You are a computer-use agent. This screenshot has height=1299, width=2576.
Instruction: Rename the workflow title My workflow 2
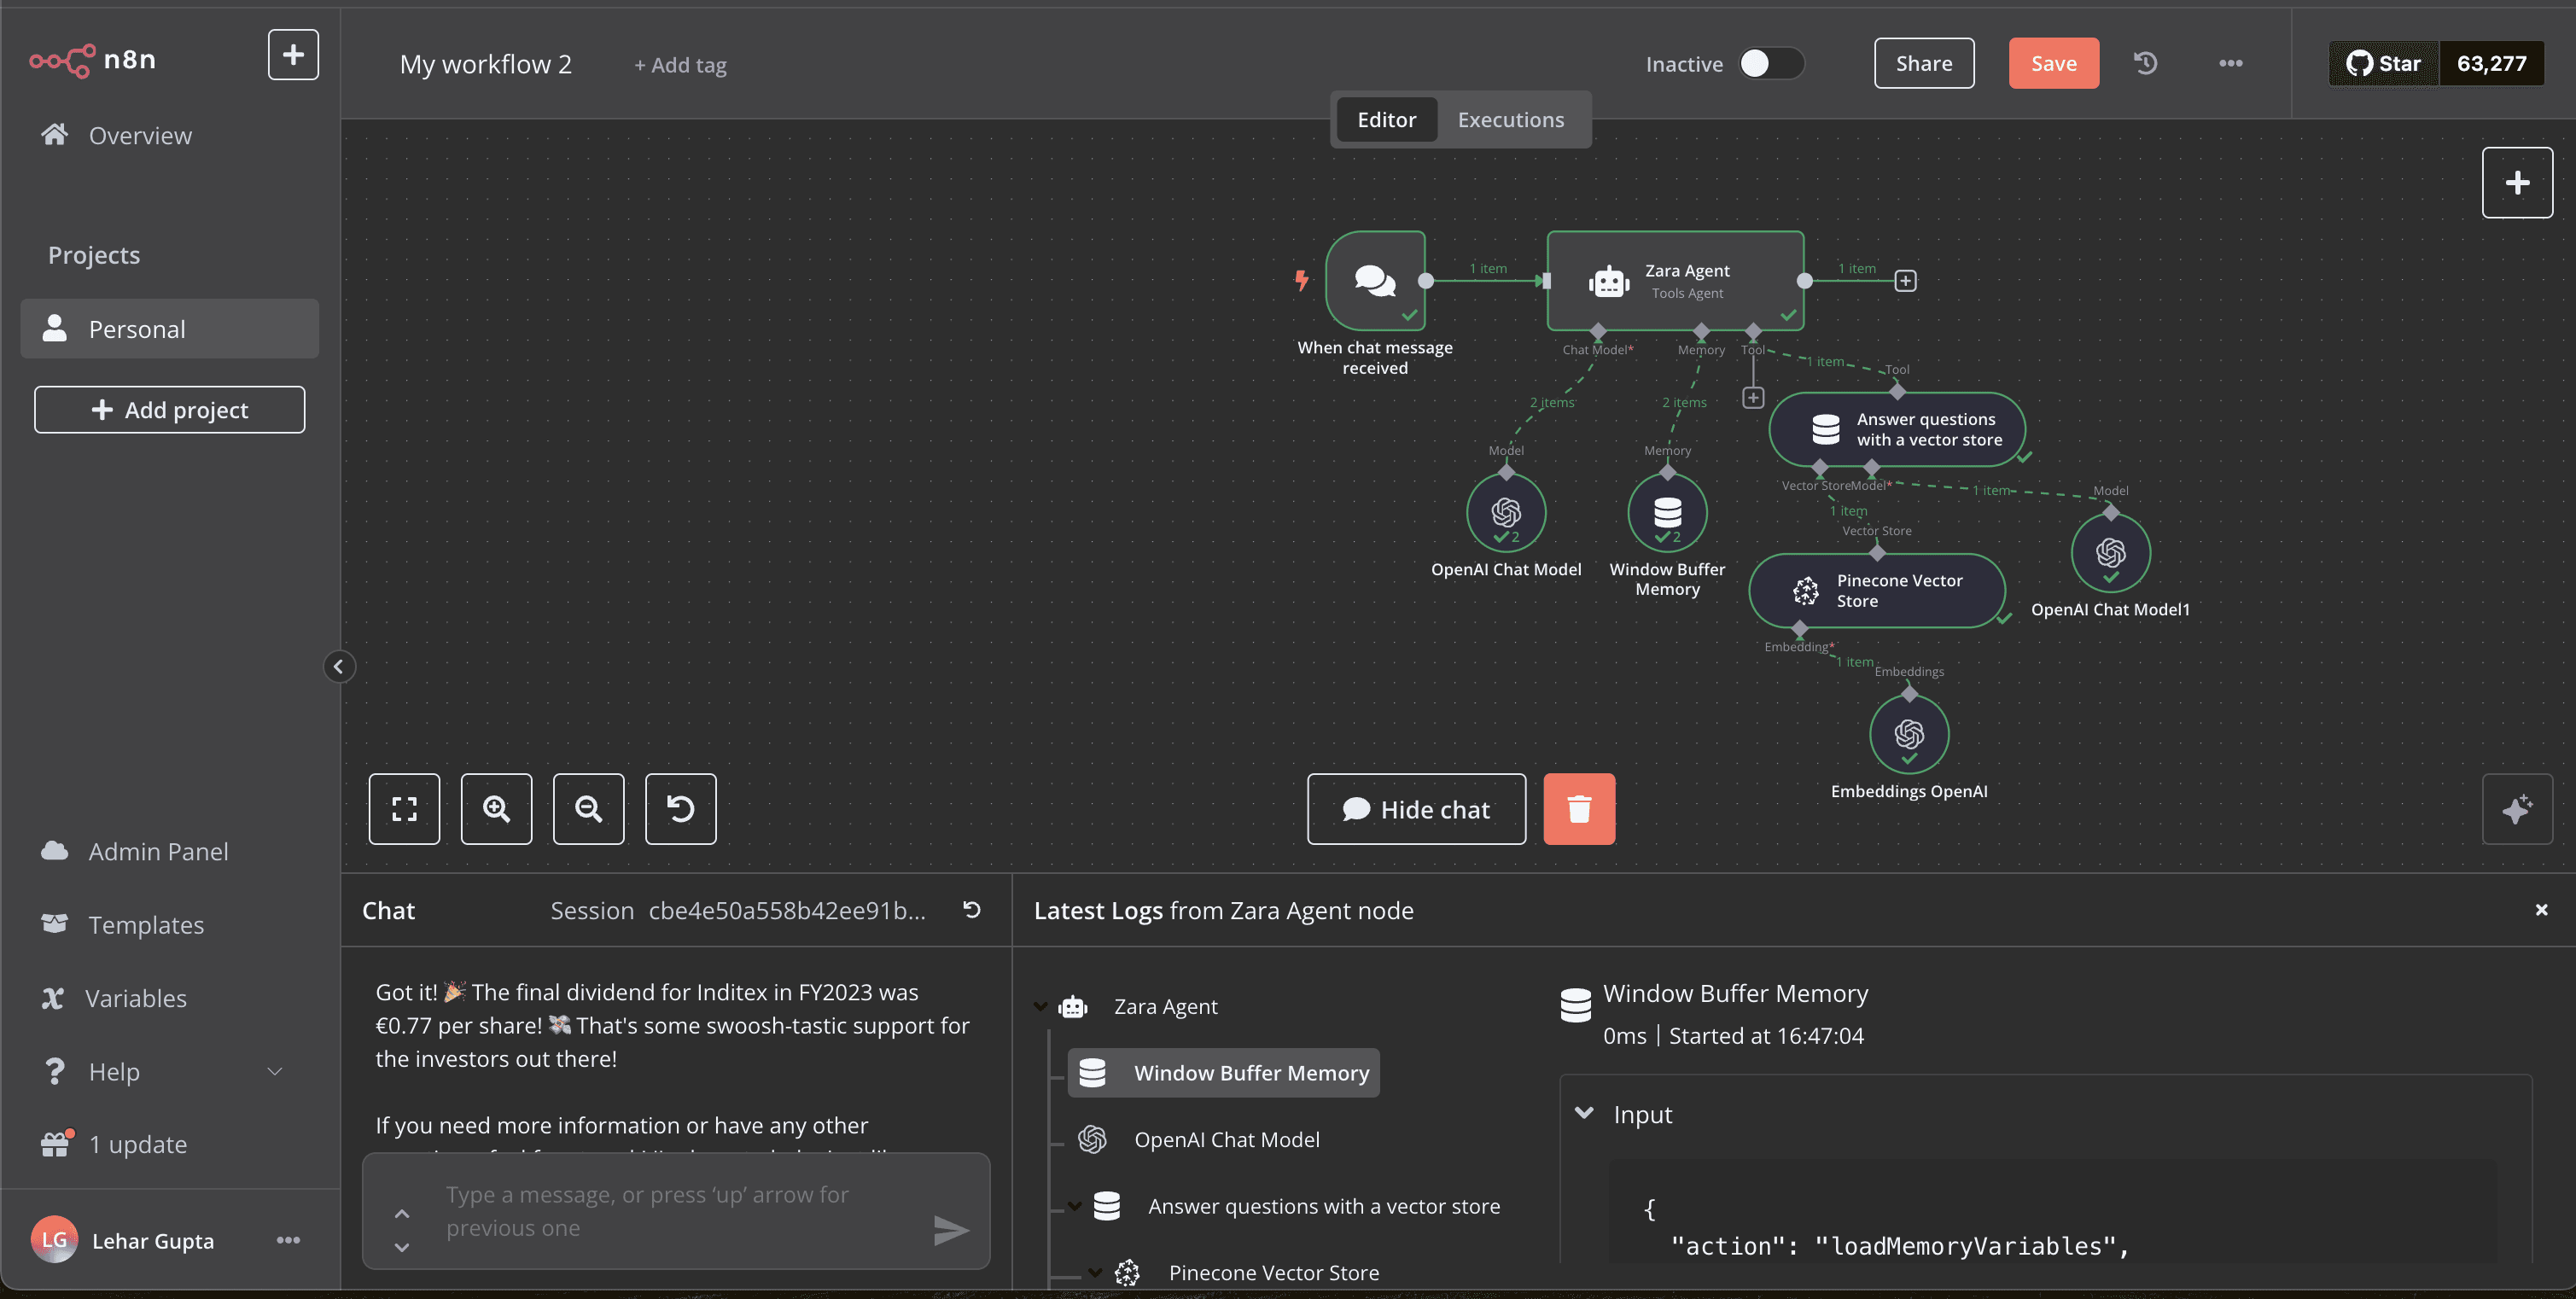pos(486,64)
